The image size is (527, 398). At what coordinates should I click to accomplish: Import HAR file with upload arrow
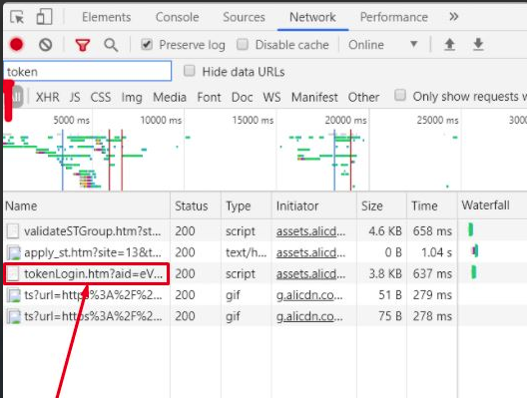pyautogui.click(x=450, y=44)
